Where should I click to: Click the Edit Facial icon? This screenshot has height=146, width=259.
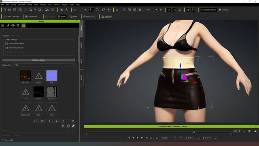coord(174,10)
